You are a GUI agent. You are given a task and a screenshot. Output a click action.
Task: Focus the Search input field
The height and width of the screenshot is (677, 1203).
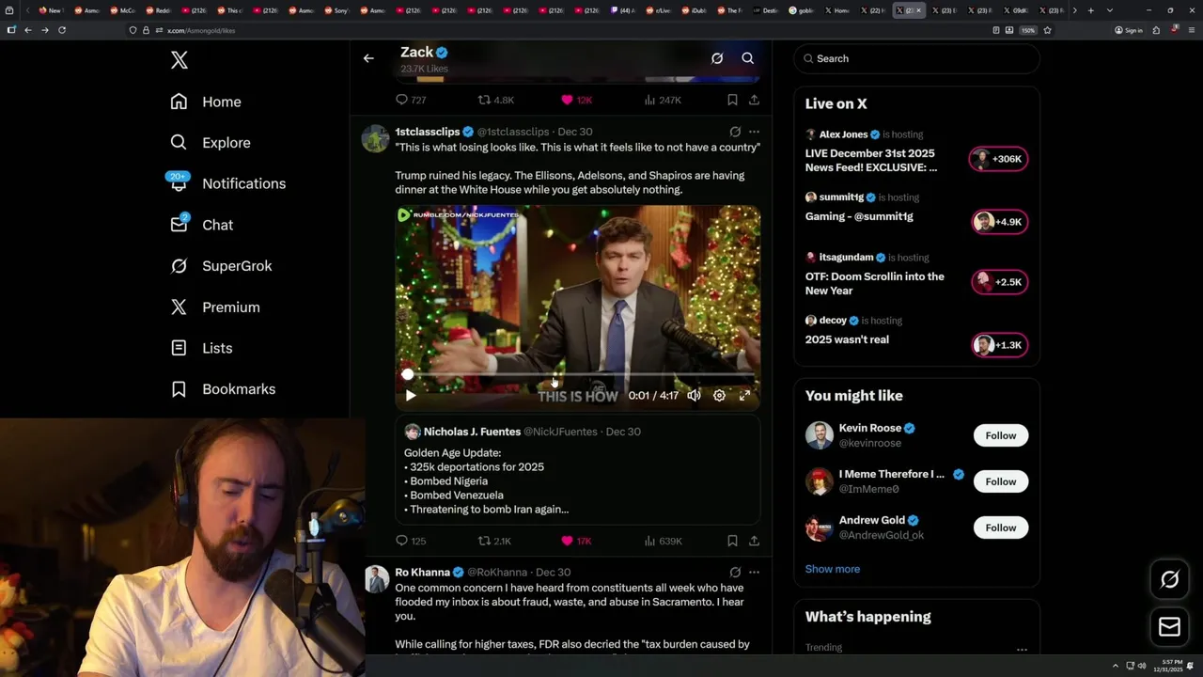pos(916,58)
